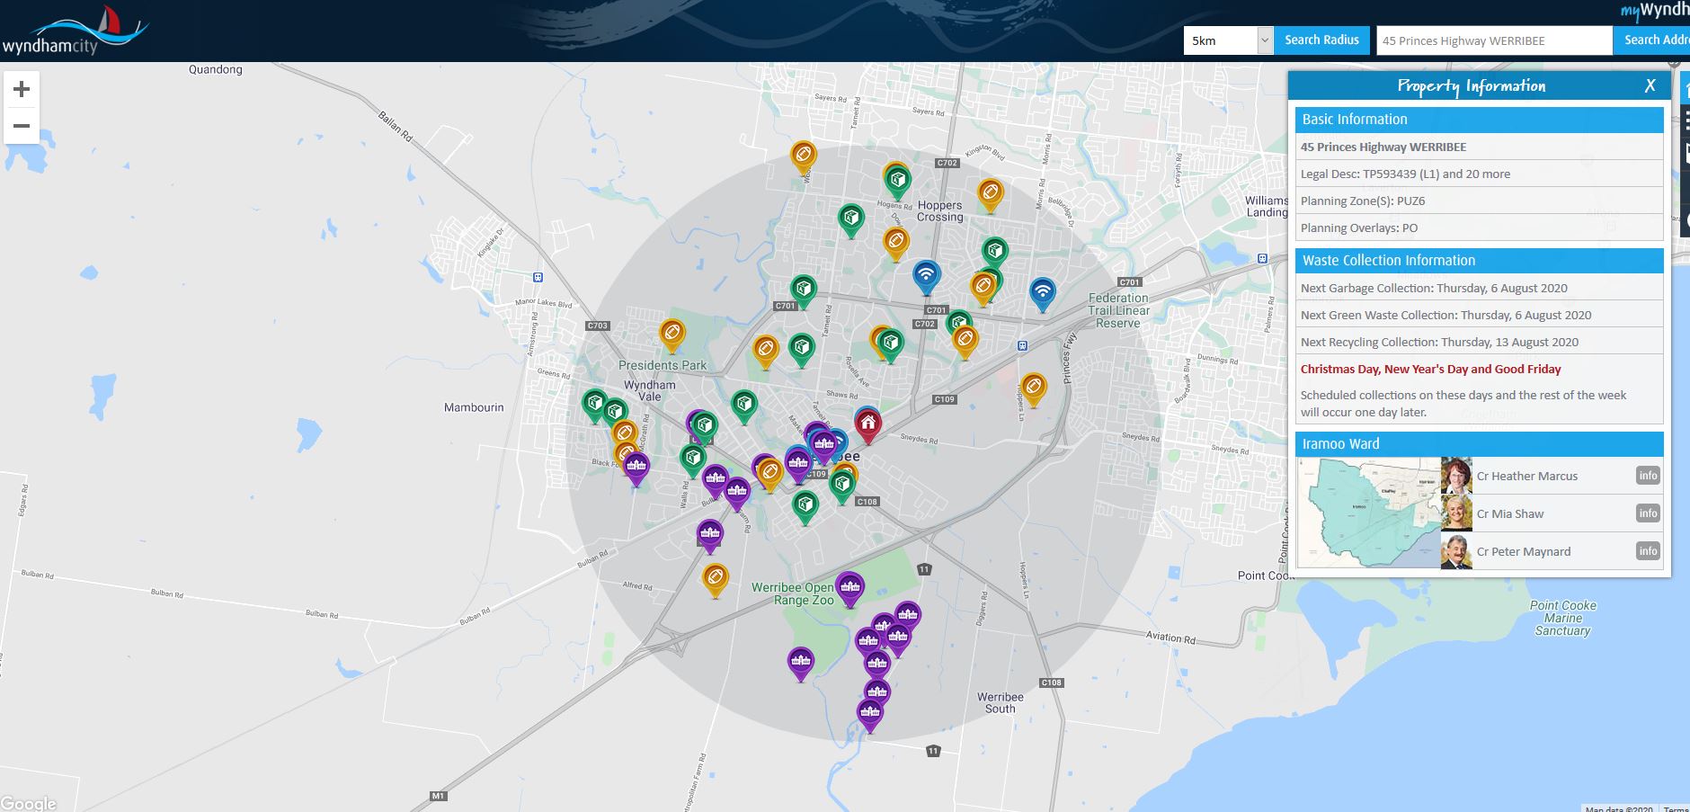
Task: Click the 'Cr Peter Maynard' name
Action: click(x=1524, y=552)
